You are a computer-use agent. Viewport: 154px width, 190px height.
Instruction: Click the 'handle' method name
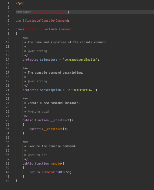coord(56,164)
